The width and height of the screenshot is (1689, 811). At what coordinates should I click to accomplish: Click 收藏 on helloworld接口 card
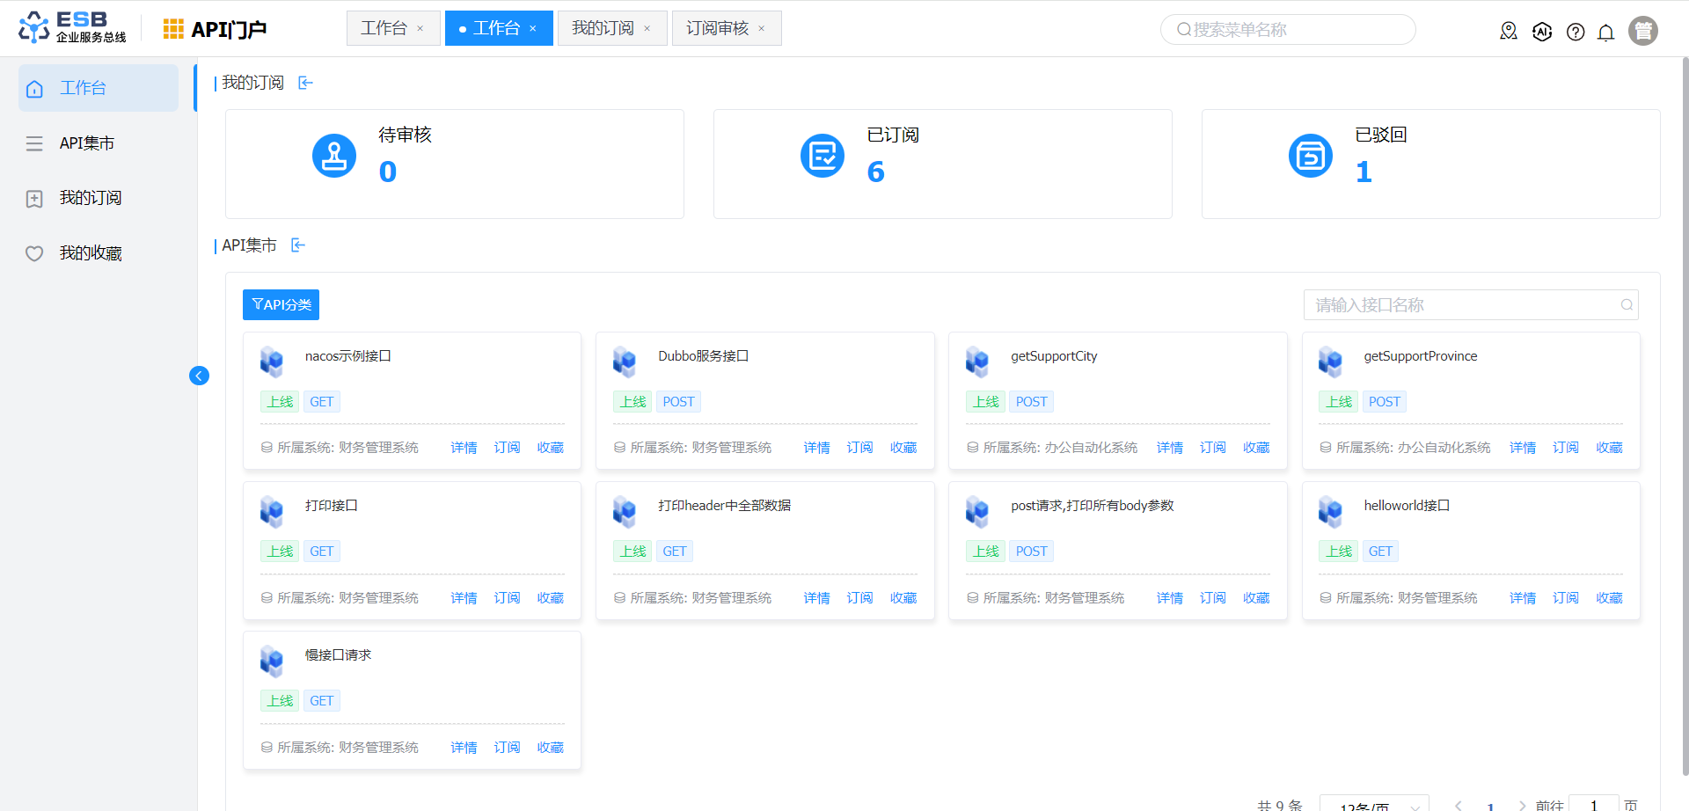pyautogui.click(x=1609, y=598)
